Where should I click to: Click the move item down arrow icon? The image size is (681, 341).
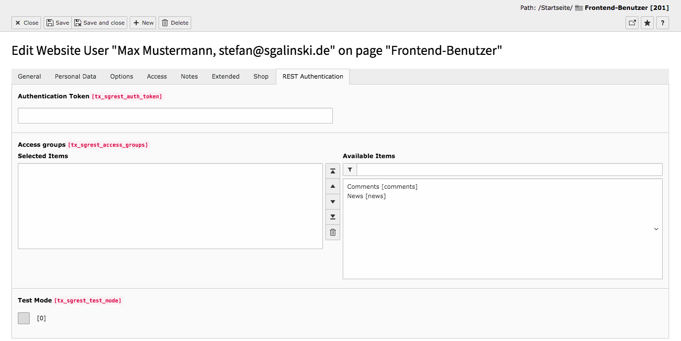pos(332,202)
